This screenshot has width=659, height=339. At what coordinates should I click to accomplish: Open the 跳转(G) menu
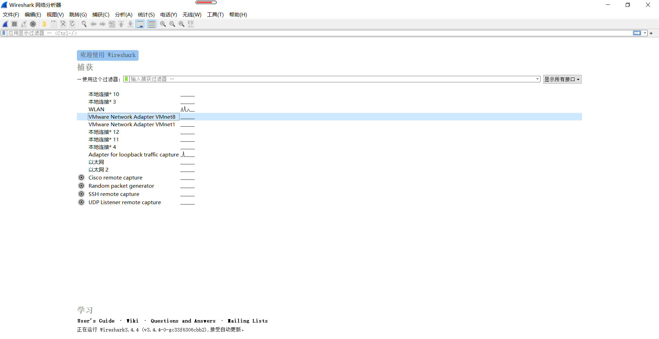click(78, 15)
